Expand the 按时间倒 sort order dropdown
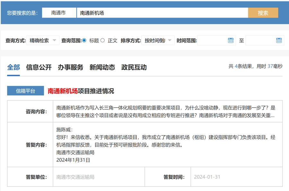 click(x=158, y=40)
